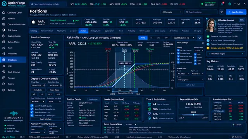The image size is (248, 139).
Task: Toggle Show Expected Move Range checkbox
Action: pos(32,109)
